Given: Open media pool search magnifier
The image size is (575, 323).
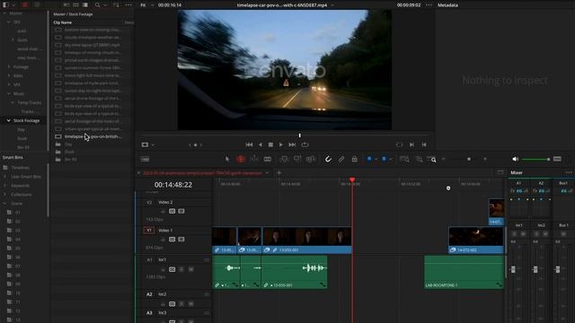Looking at the screenshot, I should 98,5.
